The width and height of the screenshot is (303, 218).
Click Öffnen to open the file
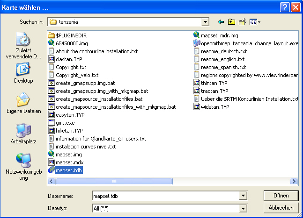[x=281, y=196]
